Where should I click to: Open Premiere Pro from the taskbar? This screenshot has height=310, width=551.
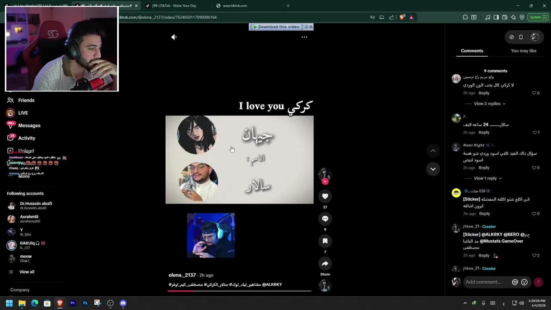(x=72, y=303)
